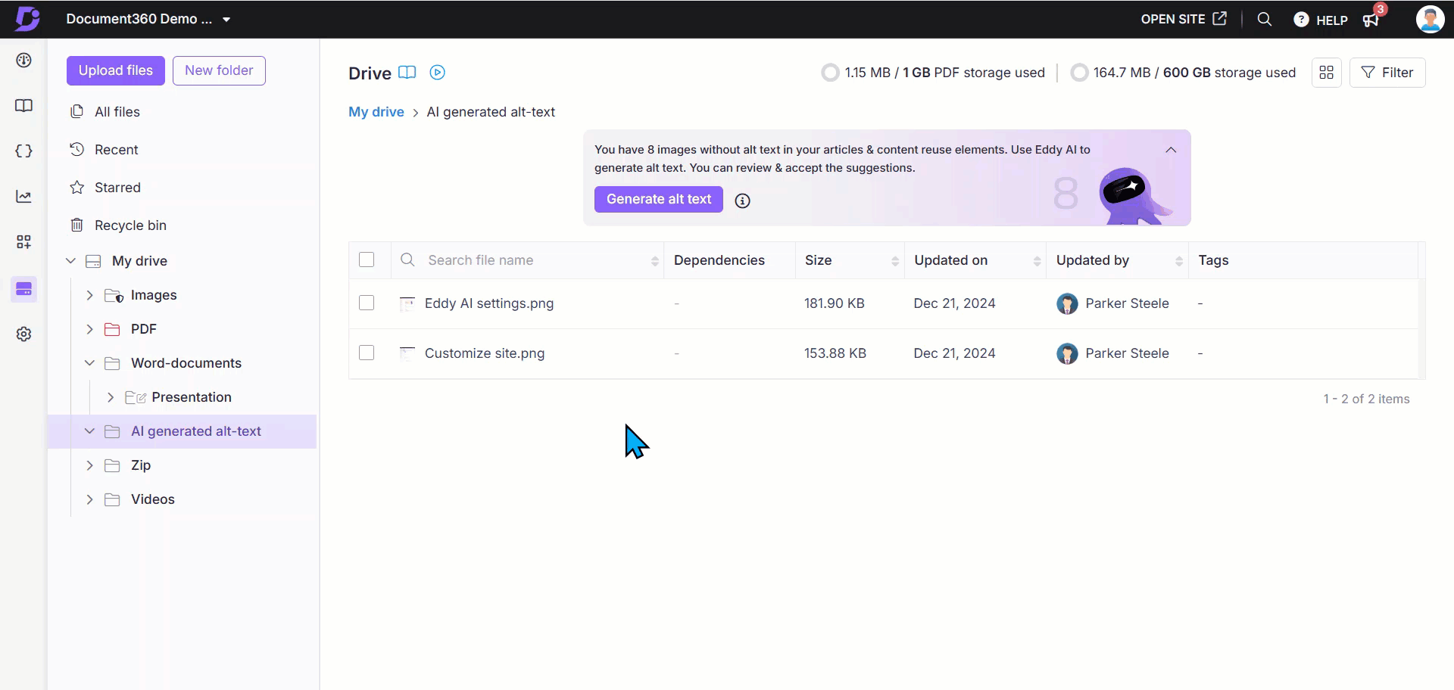Click the Eddy AI settings.png file icon
The height and width of the screenshot is (690, 1454).
coord(407,303)
